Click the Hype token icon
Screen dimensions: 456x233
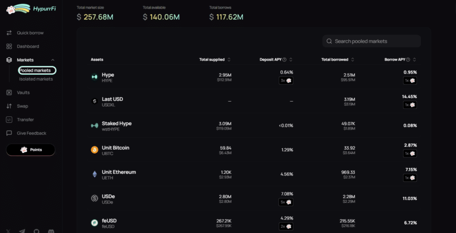(94, 77)
